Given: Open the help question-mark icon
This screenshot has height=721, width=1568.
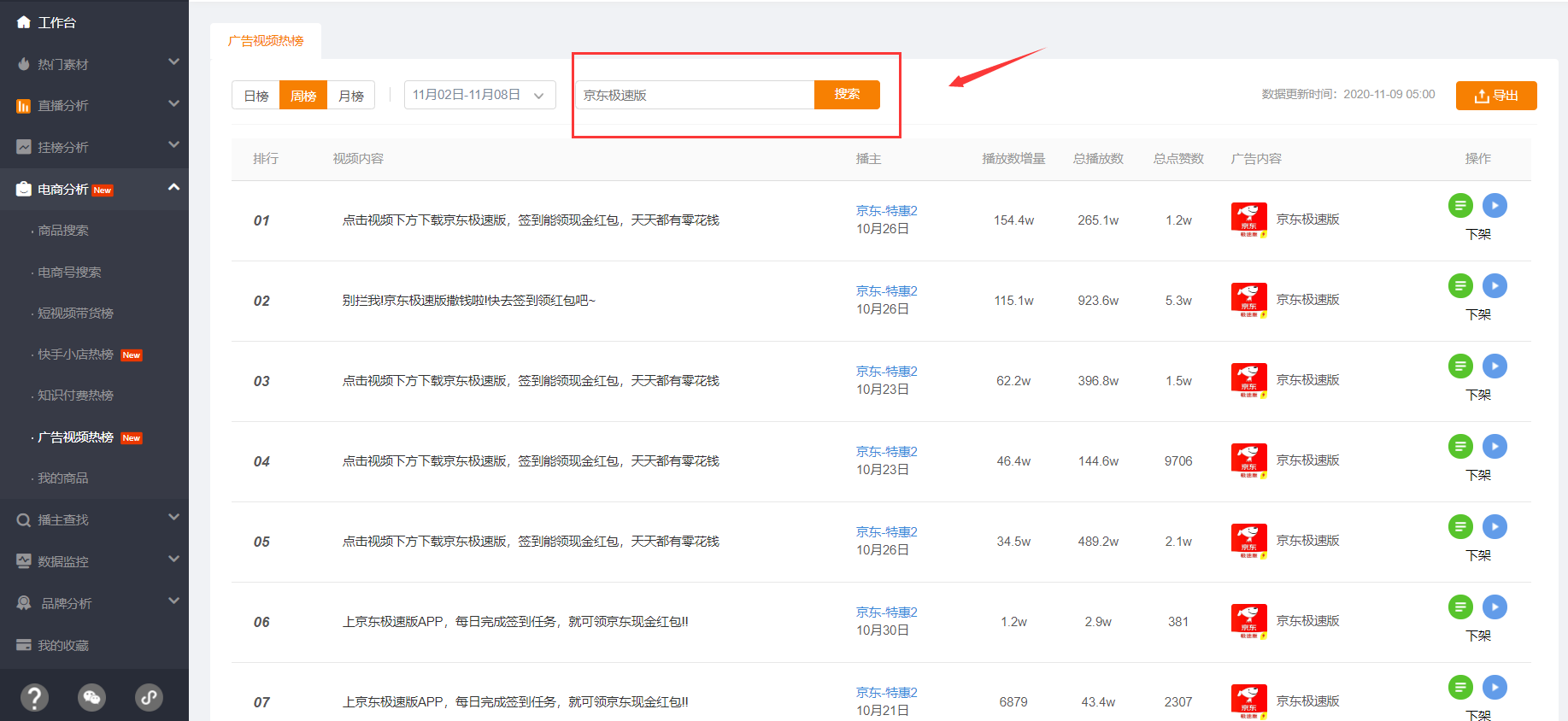Looking at the screenshot, I should 34,697.
